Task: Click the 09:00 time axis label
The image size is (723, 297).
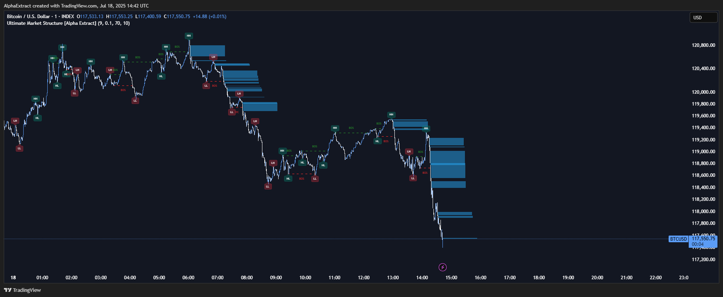Action: coord(276,278)
